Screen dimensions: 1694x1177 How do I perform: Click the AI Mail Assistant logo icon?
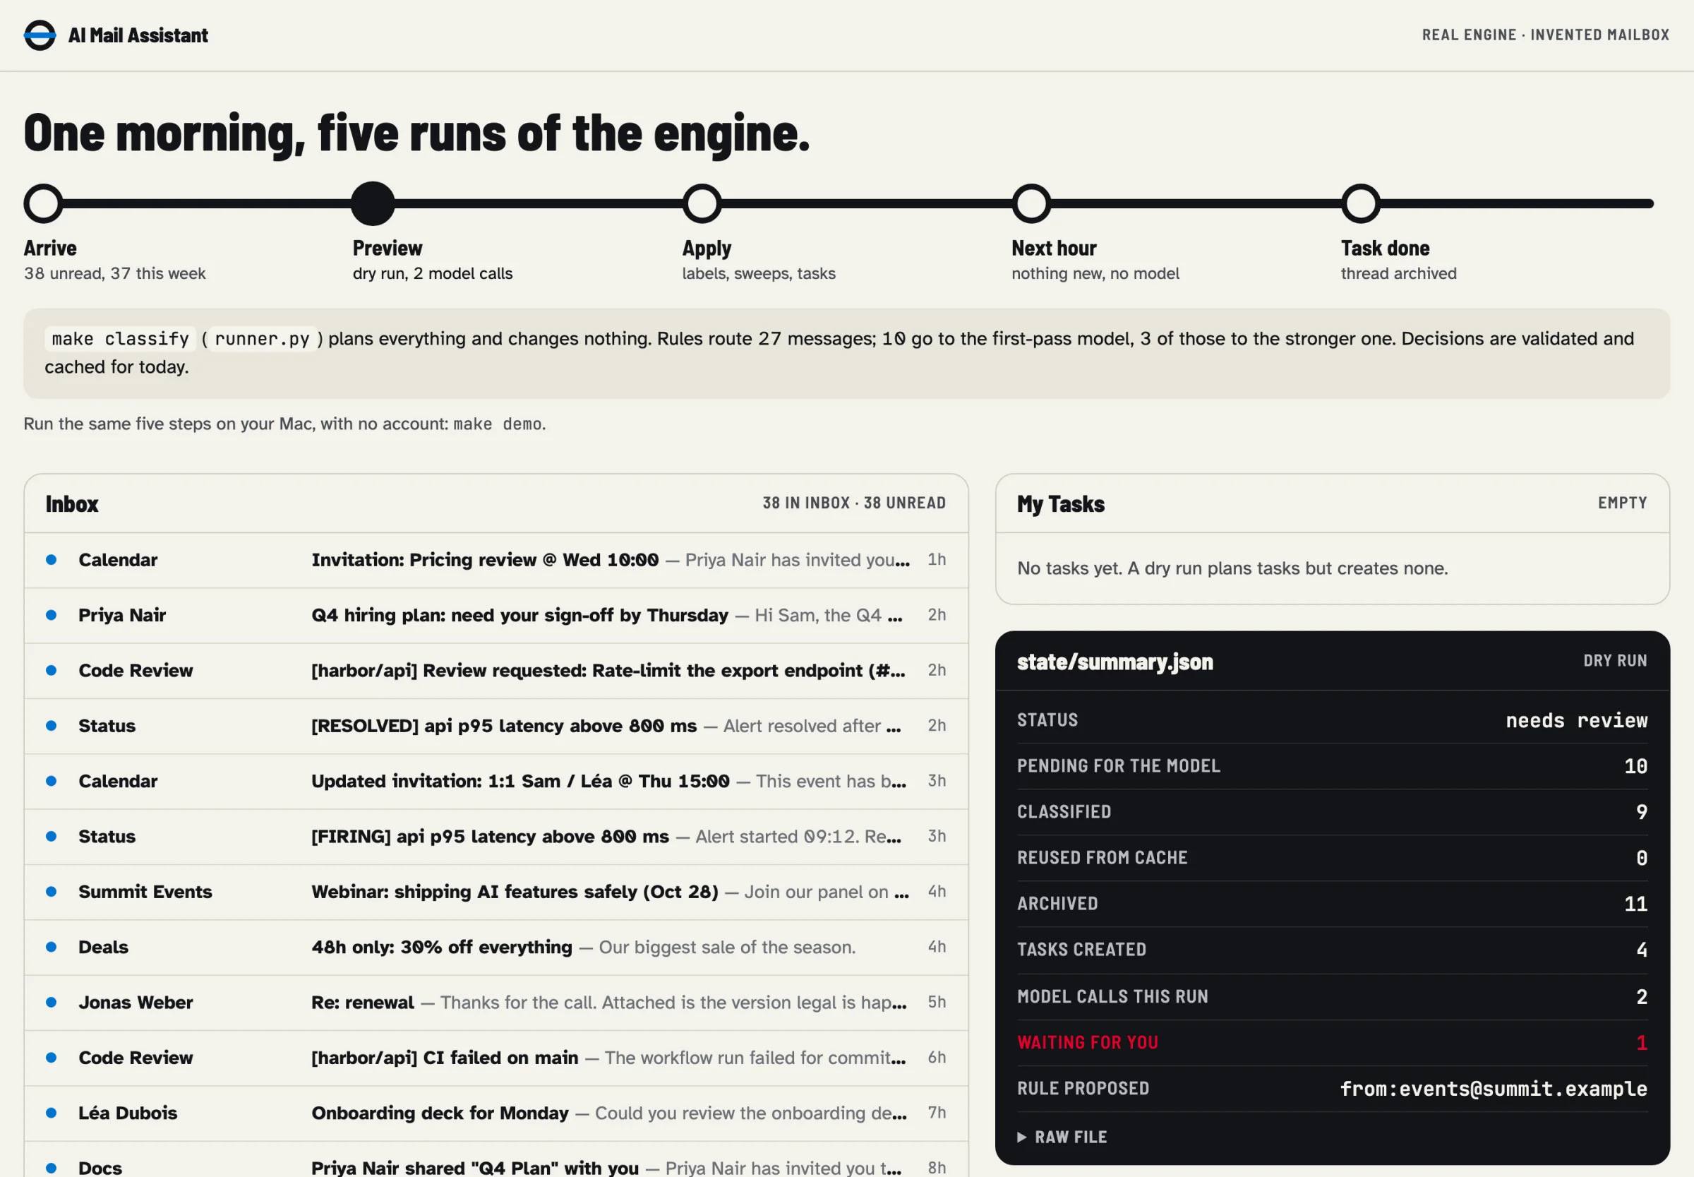coord(40,35)
